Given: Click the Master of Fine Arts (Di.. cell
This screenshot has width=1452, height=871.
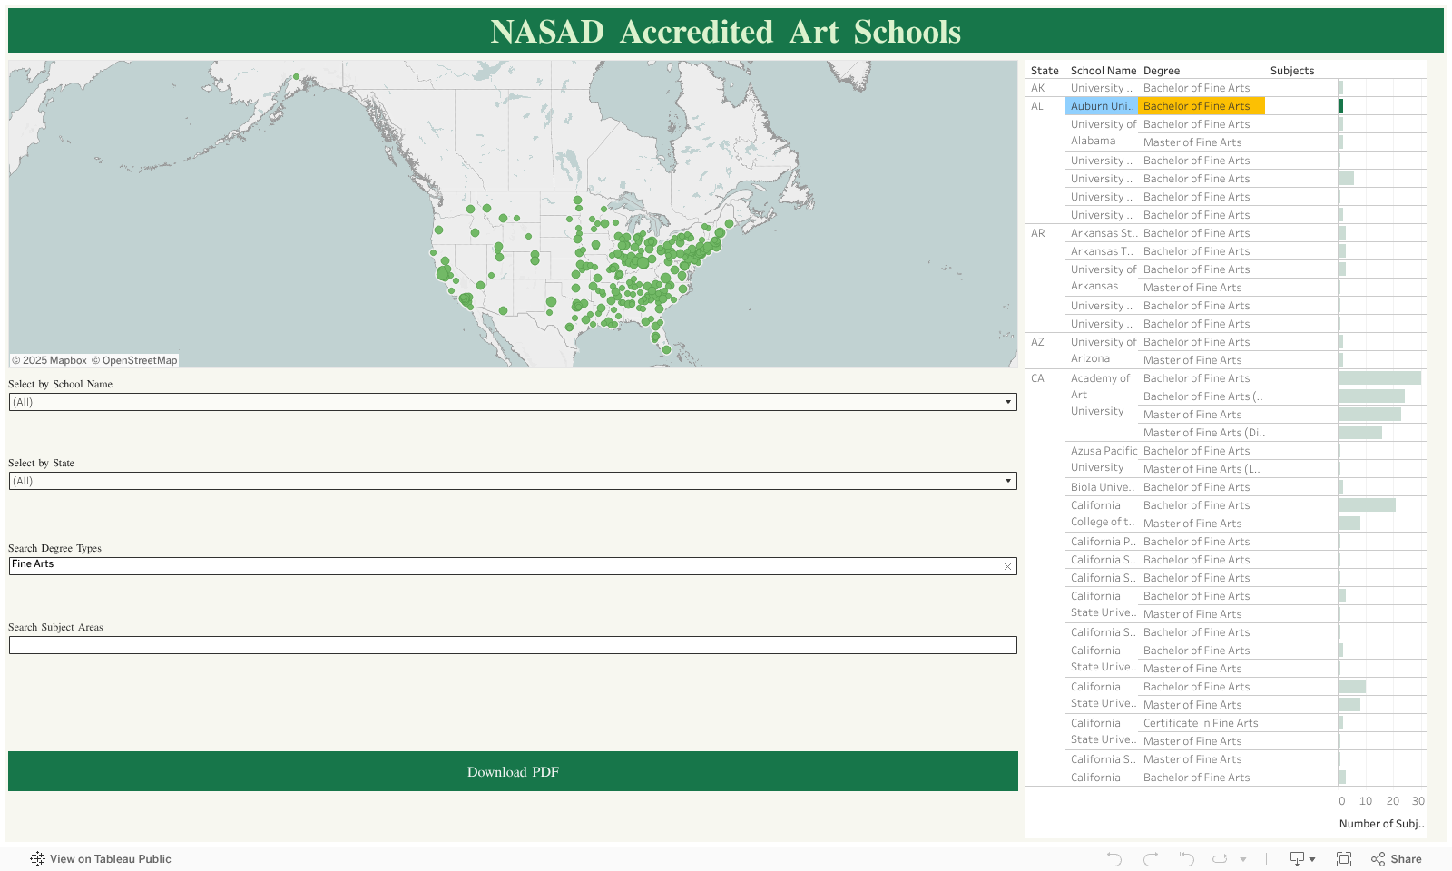Looking at the screenshot, I should click(x=1203, y=433).
